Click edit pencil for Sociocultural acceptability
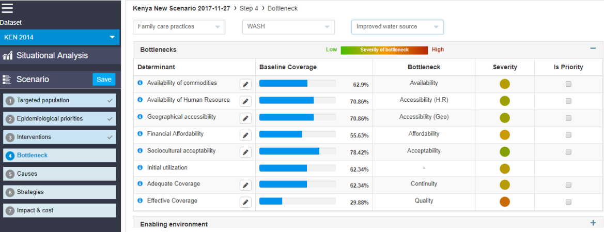The width and height of the screenshot is (604, 232). tap(245, 152)
